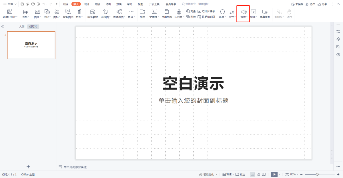This screenshot has width=343, height=178.
Task: Open the help icon in right sidebar
Action: pos(338,55)
